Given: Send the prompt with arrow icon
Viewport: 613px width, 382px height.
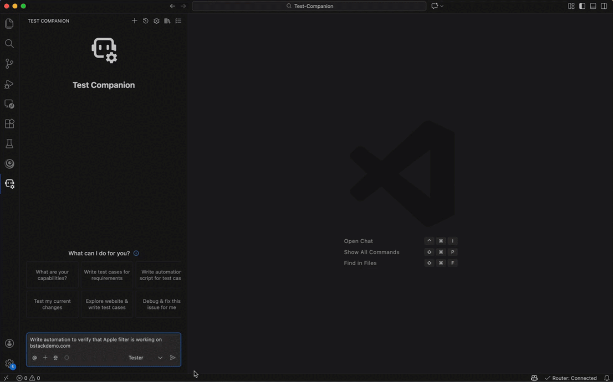Looking at the screenshot, I should [173, 358].
